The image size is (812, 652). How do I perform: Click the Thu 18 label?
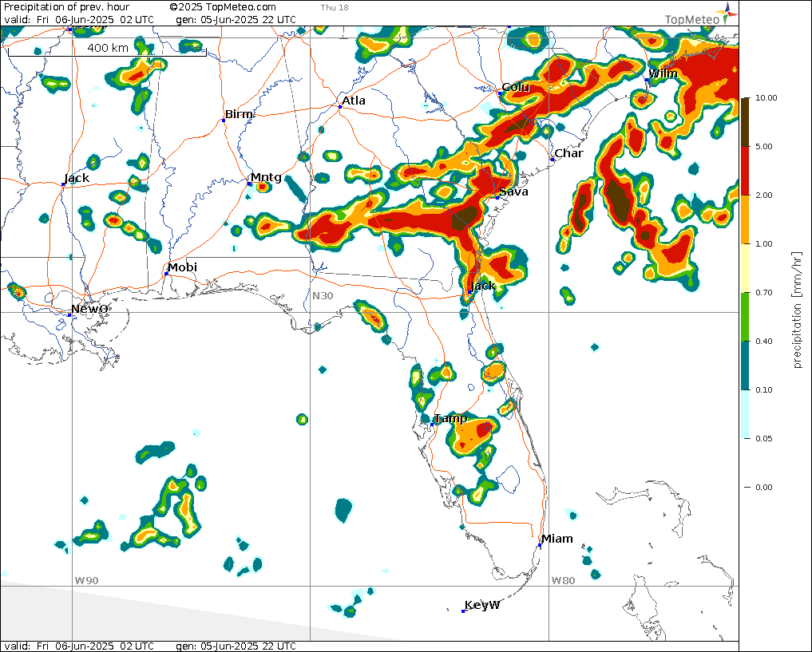click(335, 8)
